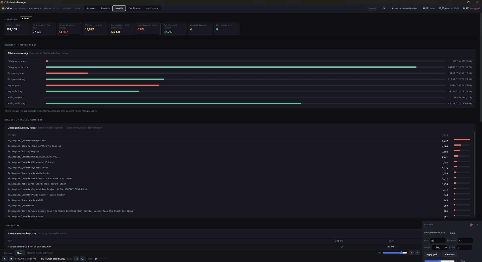The height and width of the screenshot is (262, 482).
Task: Open the Length dropdown set to 1 bar
Action: click(440, 247)
